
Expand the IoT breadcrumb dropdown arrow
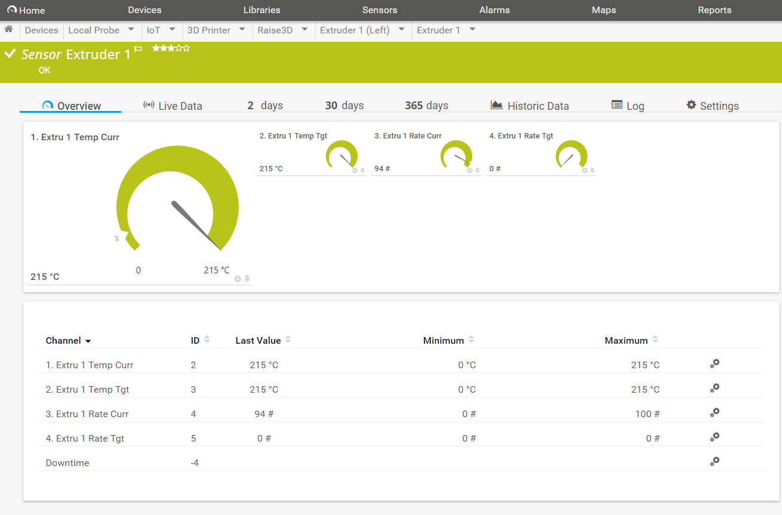coord(172,29)
